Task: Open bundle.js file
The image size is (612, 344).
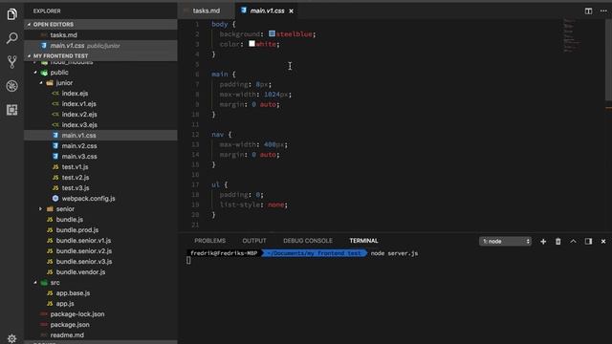Action: point(100,220)
